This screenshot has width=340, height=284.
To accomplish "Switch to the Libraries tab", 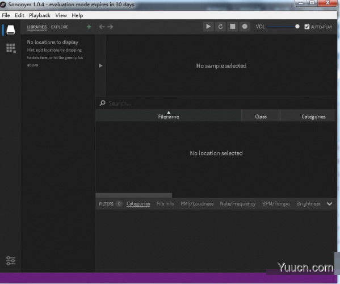I will [x=37, y=27].
